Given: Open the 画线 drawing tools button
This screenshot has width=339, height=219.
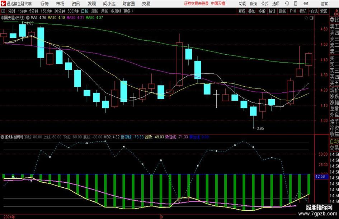Looking at the screenshot, I should click(282, 11).
